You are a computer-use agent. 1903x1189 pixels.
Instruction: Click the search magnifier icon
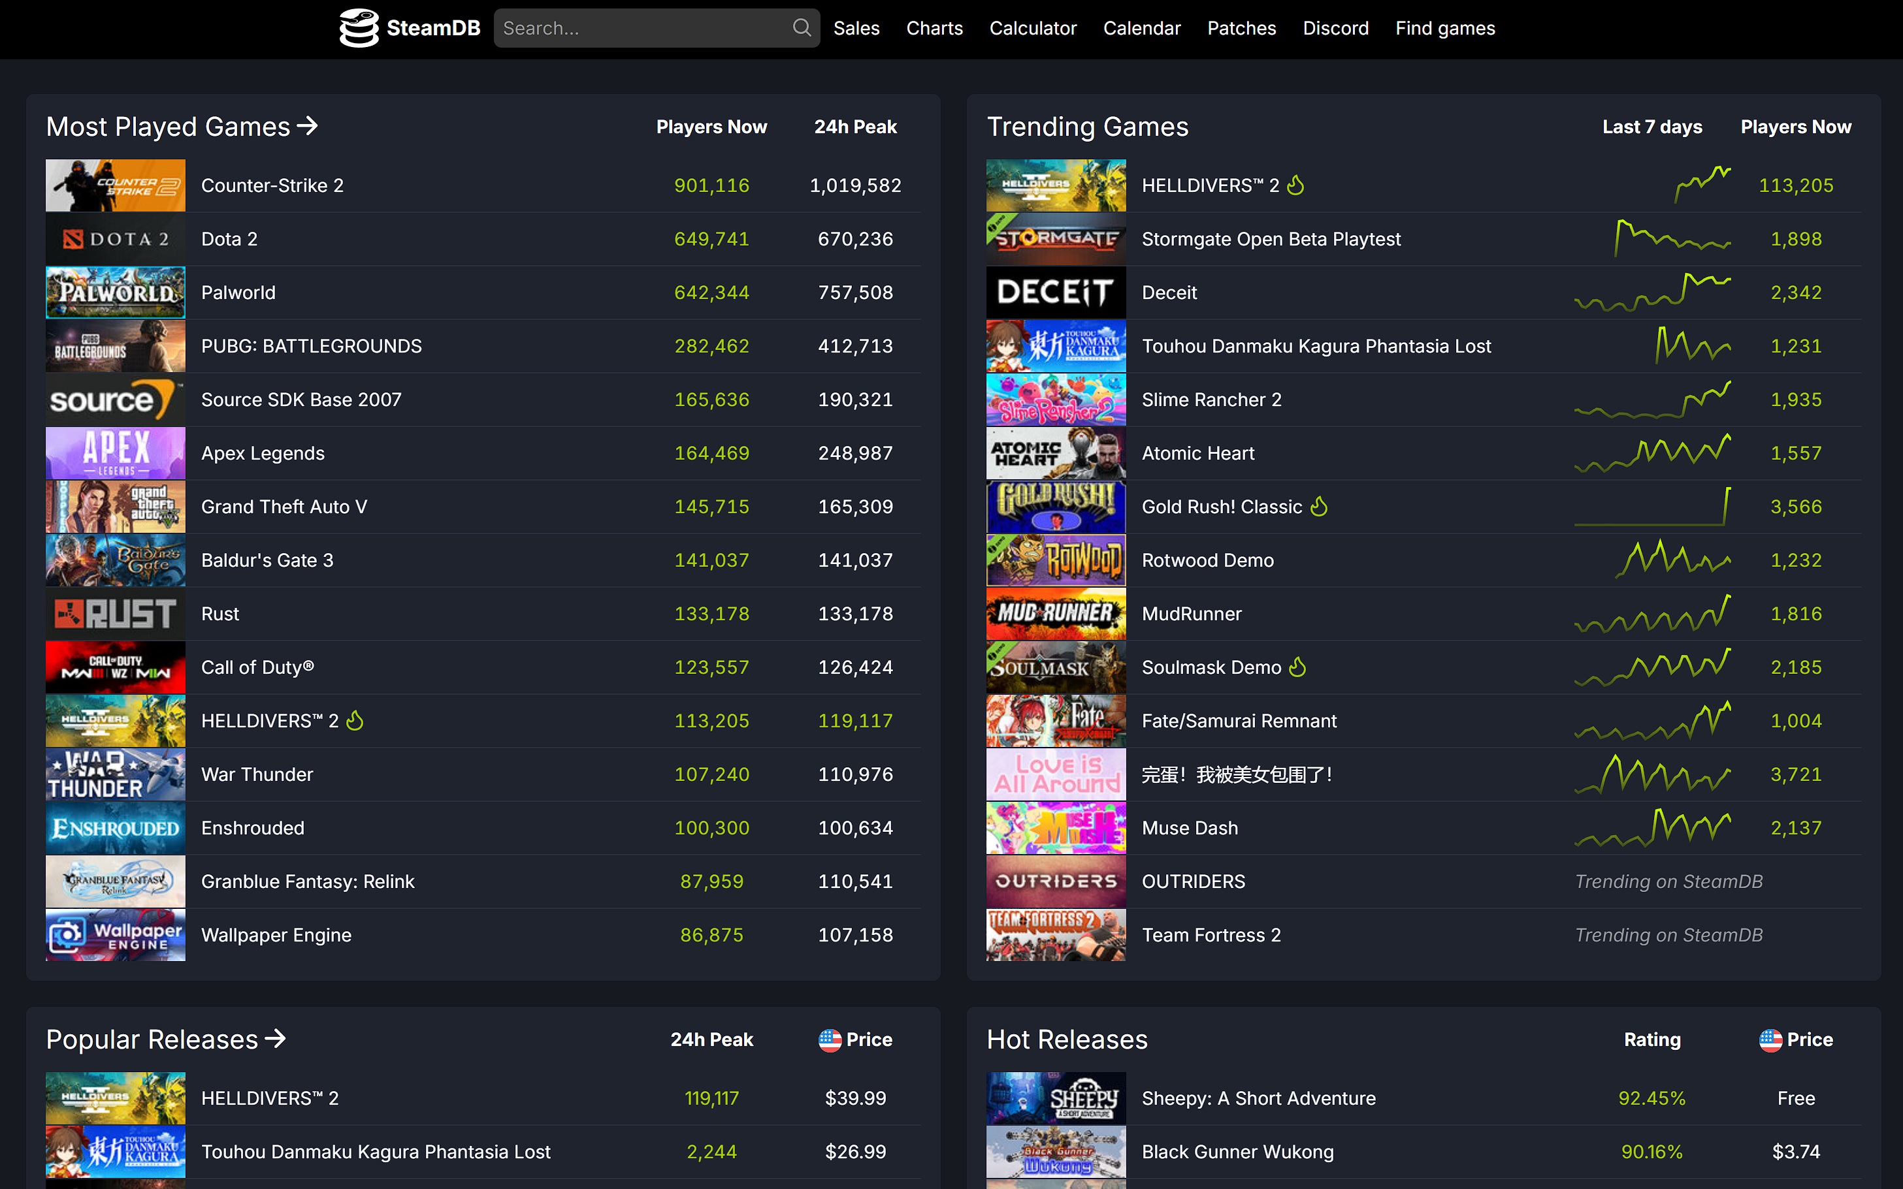click(x=801, y=28)
